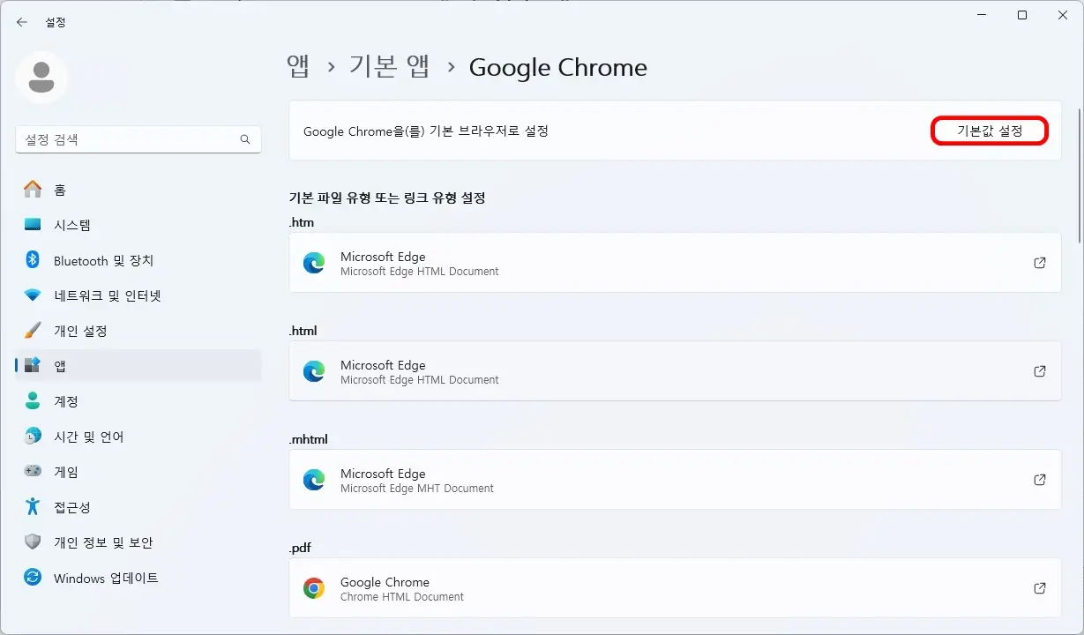Click the .pdf file type label
This screenshot has width=1084, height=635.
300,548
